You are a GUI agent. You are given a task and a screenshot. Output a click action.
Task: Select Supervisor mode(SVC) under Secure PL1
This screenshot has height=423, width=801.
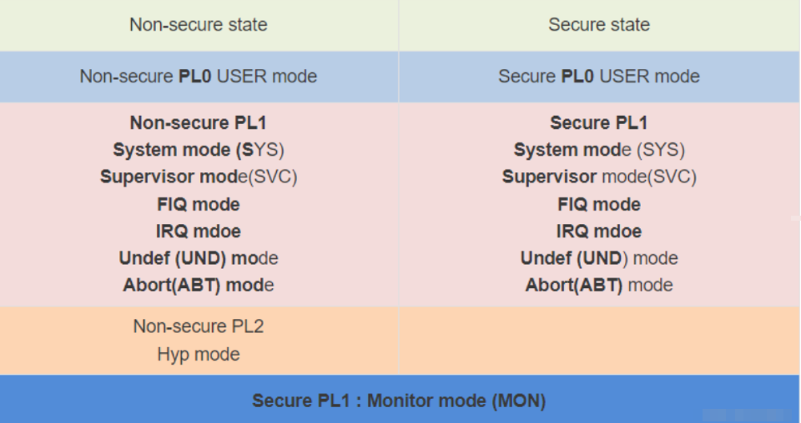coord(599,177)
